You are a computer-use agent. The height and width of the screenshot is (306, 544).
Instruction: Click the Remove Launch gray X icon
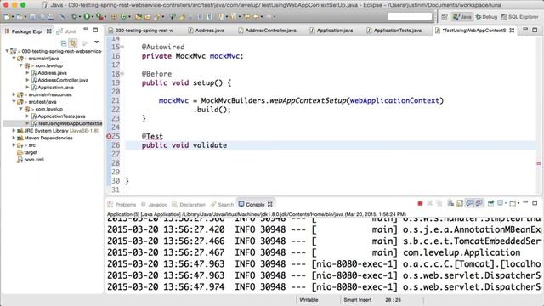coord(429,203)
